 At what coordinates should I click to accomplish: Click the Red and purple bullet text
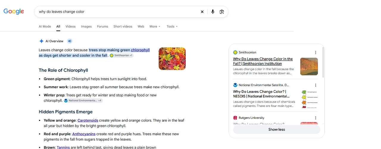click(111, 137)
